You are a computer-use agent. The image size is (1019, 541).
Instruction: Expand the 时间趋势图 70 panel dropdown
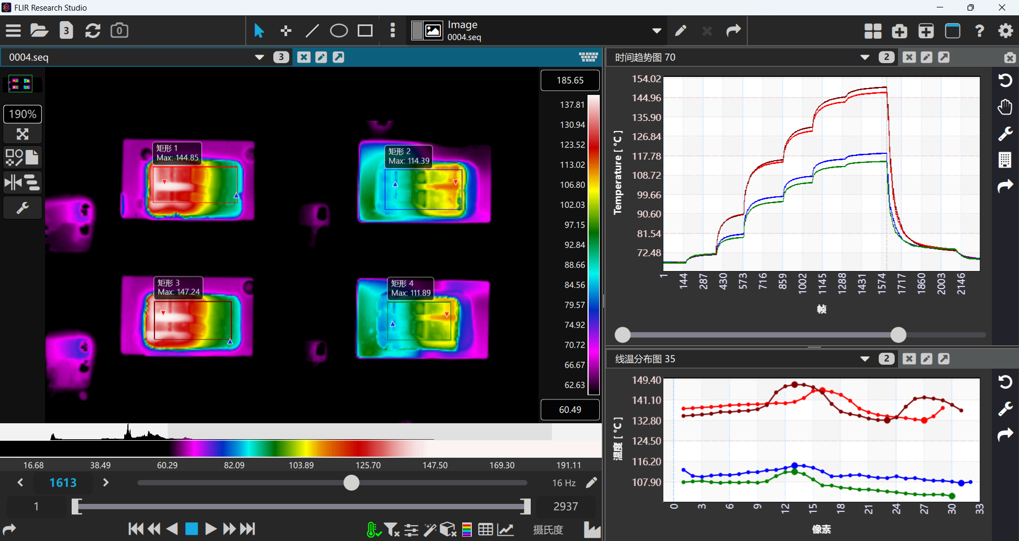click(865, 57)
